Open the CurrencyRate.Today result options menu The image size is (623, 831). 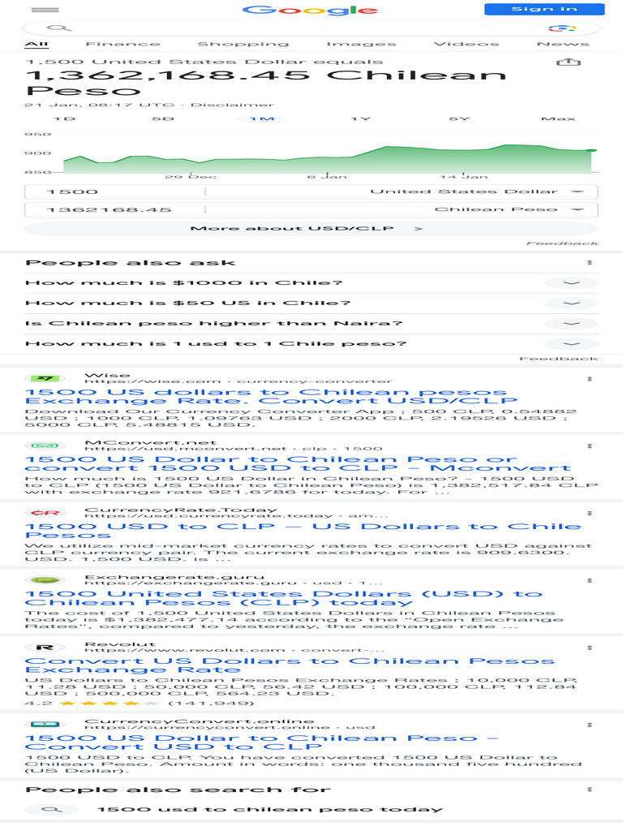pos(590,514)
